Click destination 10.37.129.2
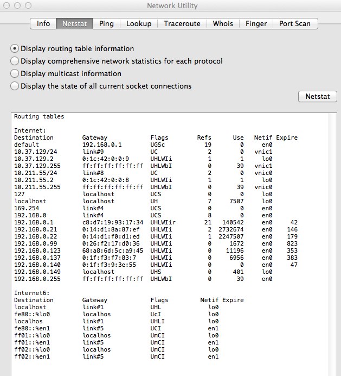This screenshot has width=341, height=376. (34, 159)
